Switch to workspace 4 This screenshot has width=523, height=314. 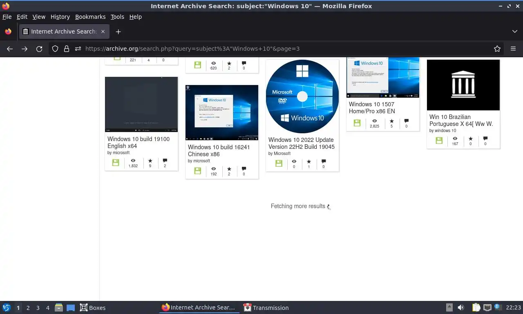coord(47,308)
